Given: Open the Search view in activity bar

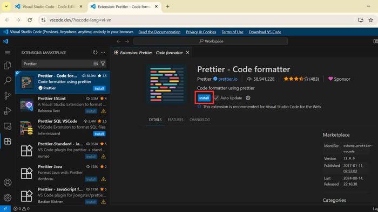Looking at the screenshot, I should click(x=8, y=80).
